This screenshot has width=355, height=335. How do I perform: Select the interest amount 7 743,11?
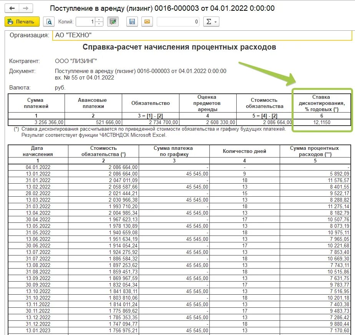pyautogui.click(x=315, y=265)
